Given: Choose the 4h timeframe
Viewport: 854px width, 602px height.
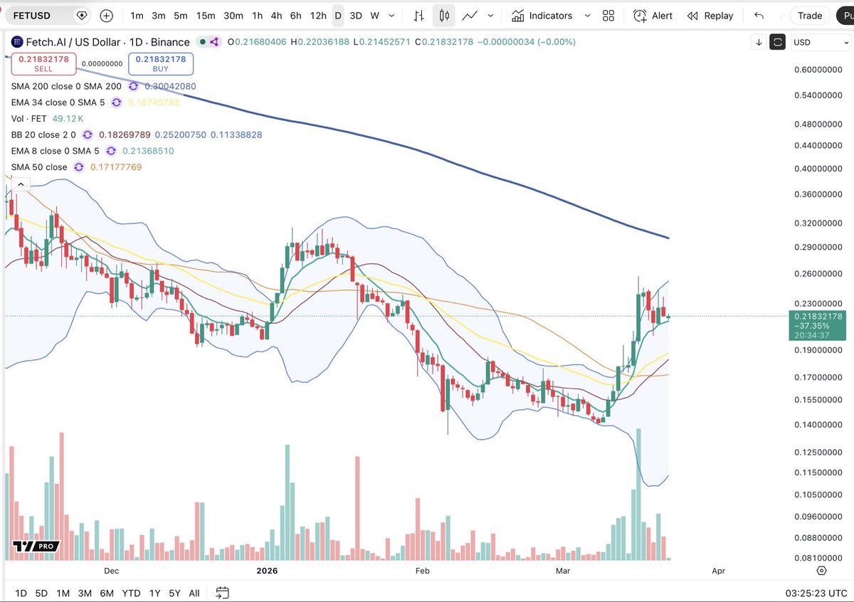Looking at the screenshot, I should 277,16.
